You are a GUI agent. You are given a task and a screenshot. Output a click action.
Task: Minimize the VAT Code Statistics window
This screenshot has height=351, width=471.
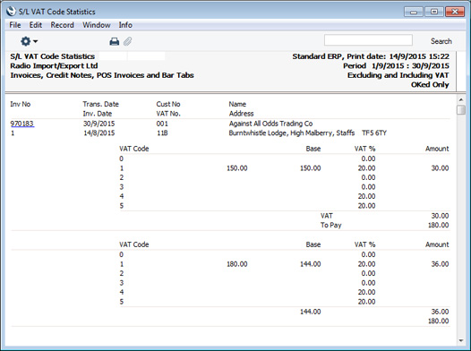[x=414, y=12]
